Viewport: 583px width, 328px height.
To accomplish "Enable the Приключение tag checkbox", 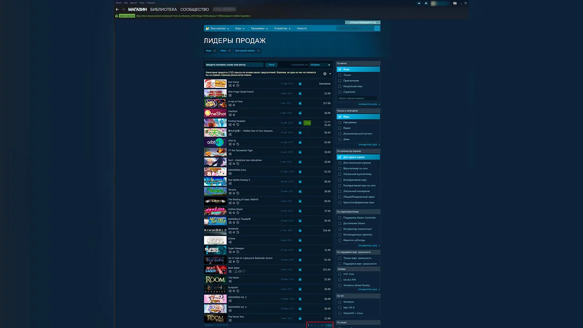I will [340, 81].
